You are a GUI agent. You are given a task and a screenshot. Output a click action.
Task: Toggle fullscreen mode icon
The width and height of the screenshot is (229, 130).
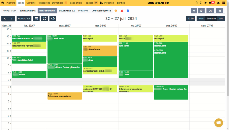click(x=200, y=3)
